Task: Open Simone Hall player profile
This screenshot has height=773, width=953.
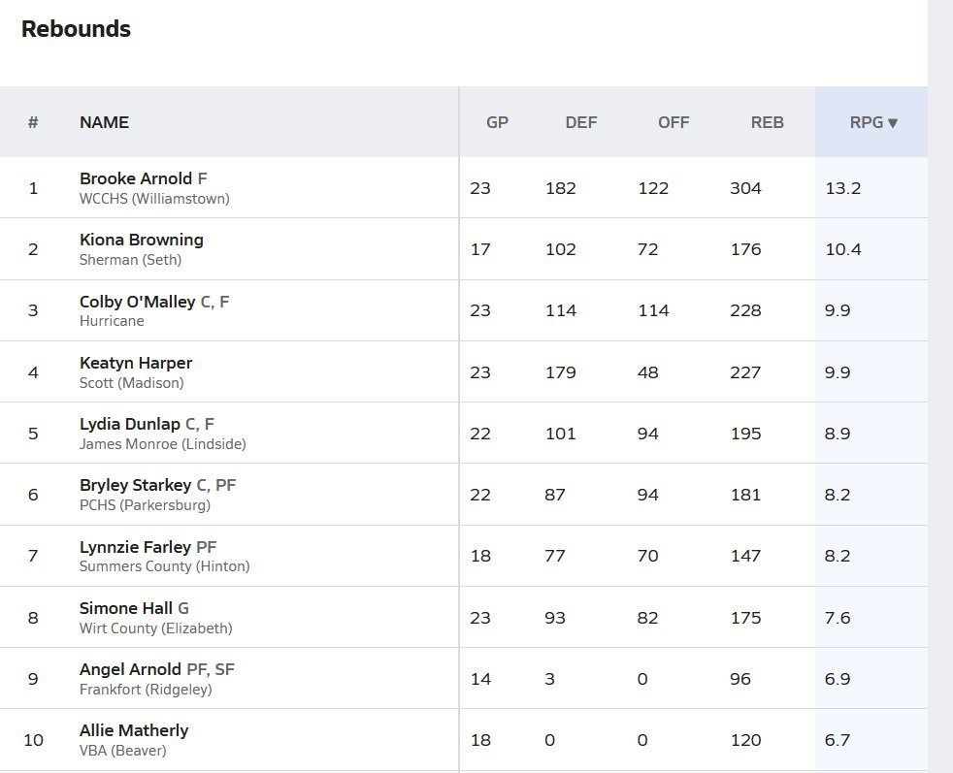Action: [x=126, y=608]
